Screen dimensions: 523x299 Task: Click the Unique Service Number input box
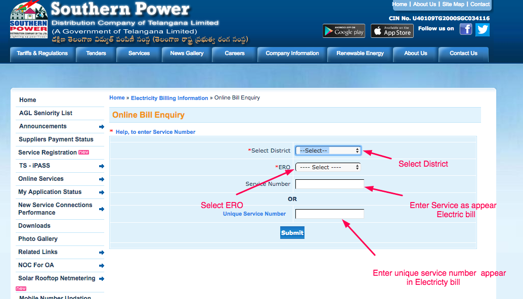pos(329,214)
